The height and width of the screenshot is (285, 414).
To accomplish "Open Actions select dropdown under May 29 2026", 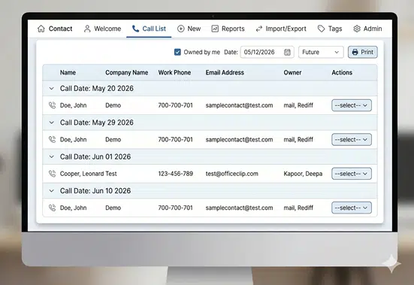I will click(x=352, y=139).
